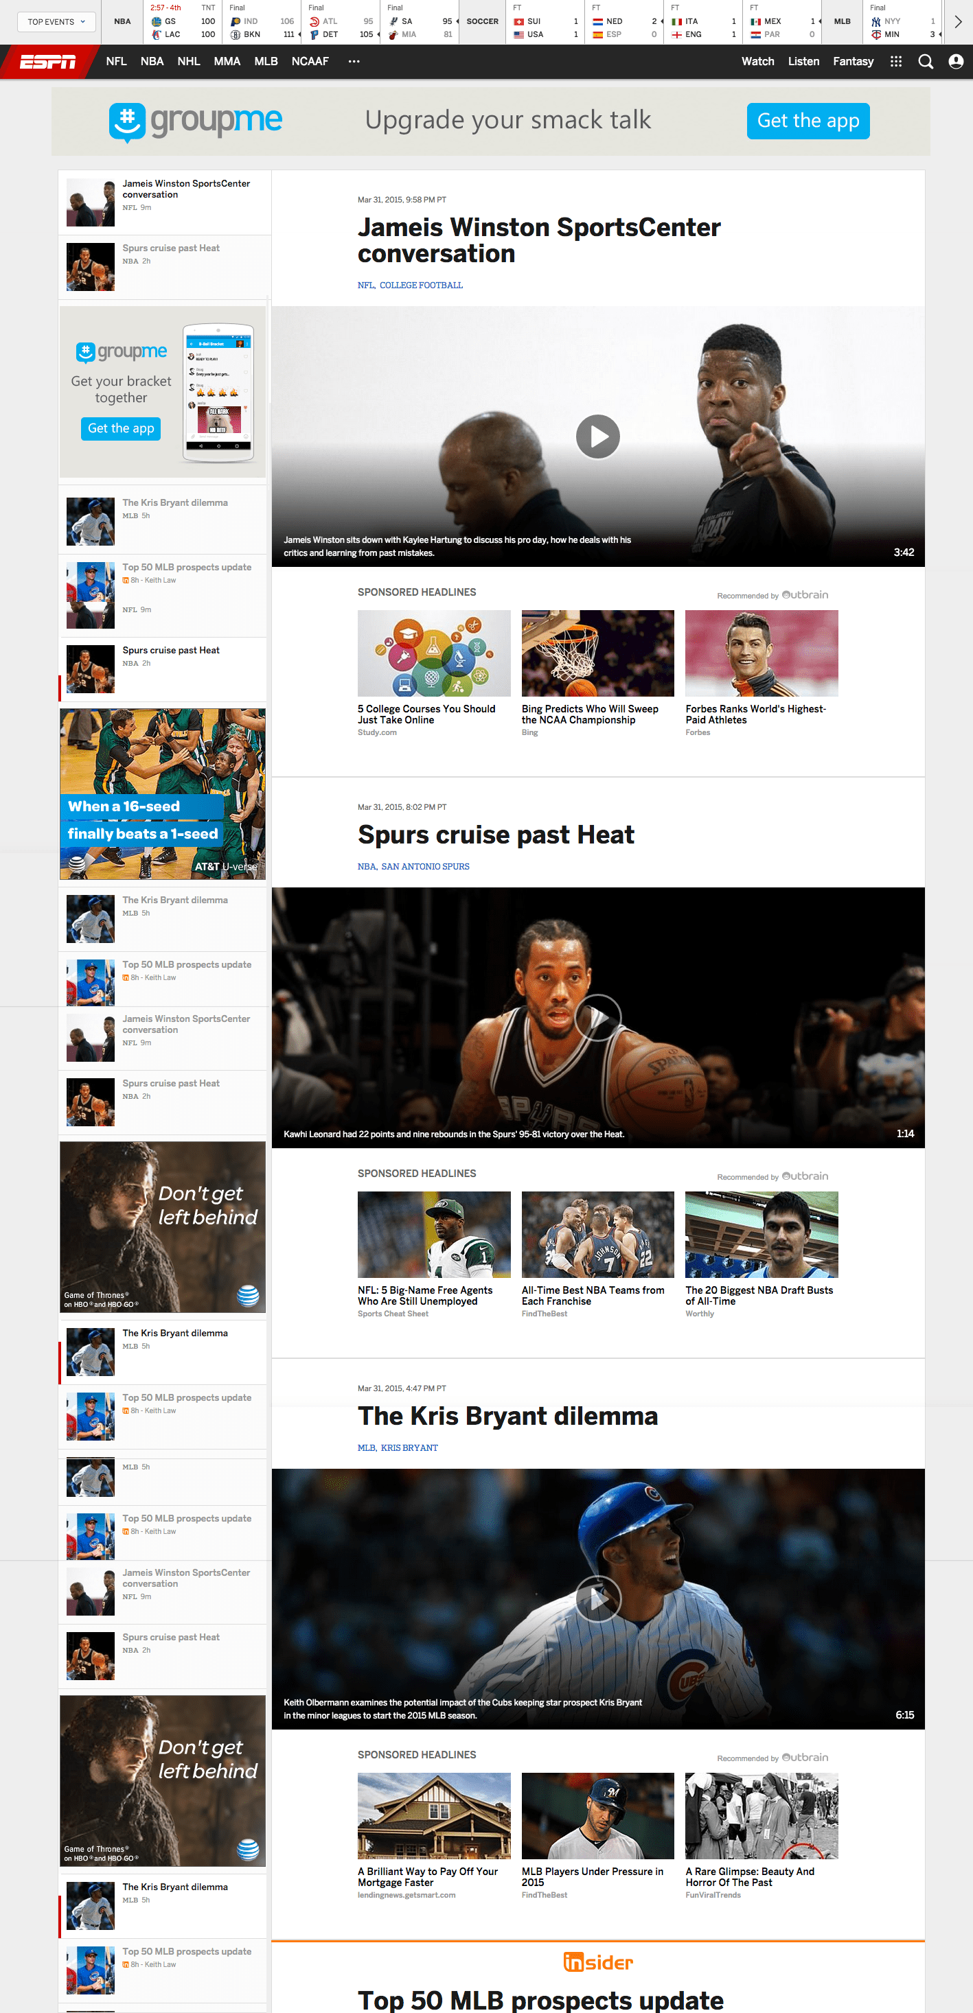Open Bing Predicts NCAA Championship thumbnail
Image resolution: width=973 pixels, height=2013 pixels.
[598, 653]
